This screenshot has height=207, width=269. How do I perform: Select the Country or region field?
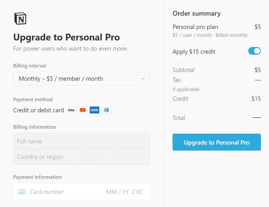coord(81,157)
